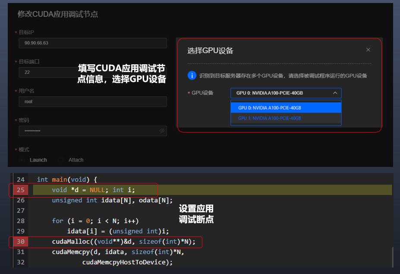Close the 选择GPU设备 dialog
Screen dimensions: 400x274
[x=368, y=50]
